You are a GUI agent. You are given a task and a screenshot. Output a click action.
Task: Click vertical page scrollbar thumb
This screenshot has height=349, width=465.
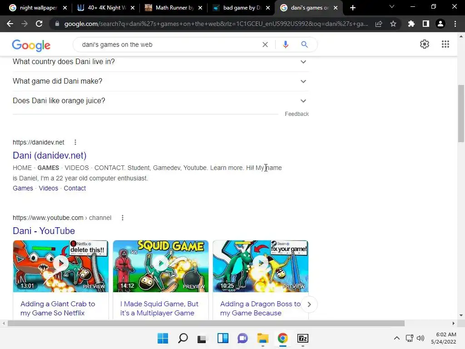(461, 113)
